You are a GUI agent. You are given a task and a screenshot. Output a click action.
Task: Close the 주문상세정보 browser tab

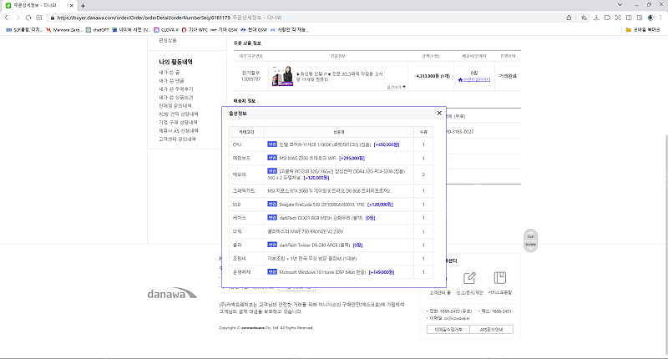[71, 6]
